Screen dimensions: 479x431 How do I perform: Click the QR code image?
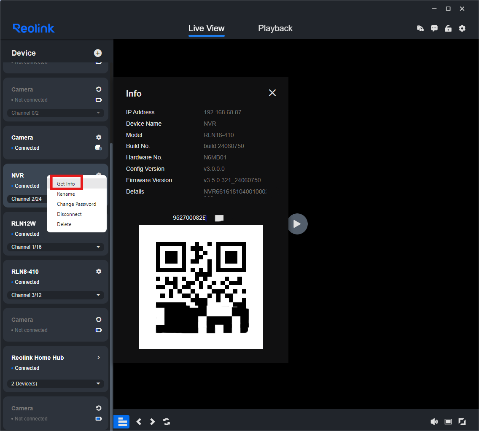coord(201,287)
